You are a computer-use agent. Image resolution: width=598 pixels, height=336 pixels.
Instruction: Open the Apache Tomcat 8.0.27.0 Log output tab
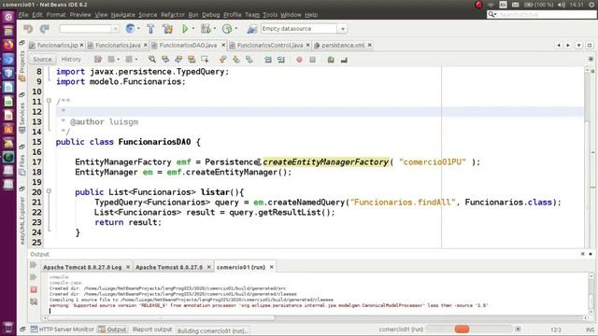pos(82,267)
